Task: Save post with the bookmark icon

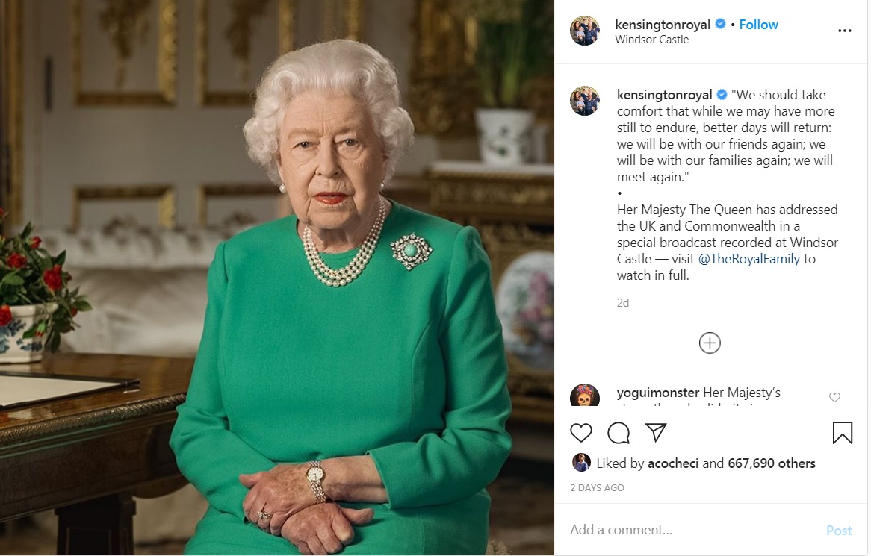Action: coord(842,433)
